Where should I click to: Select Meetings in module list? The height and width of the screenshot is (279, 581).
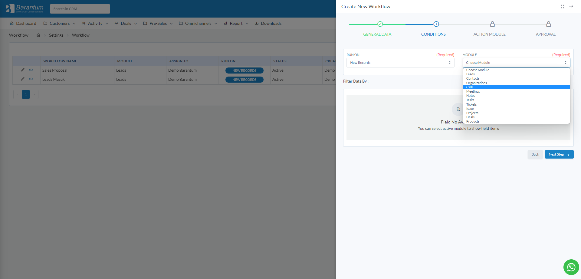(516, 91)
